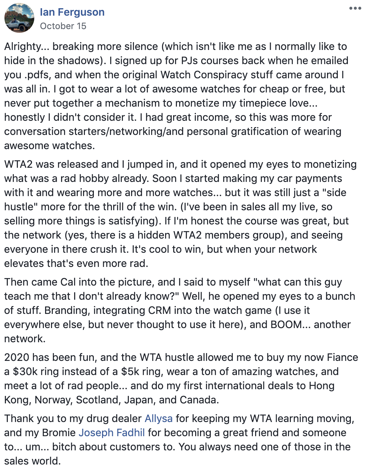Open the tagged Joseph Fadhil profile

coord(112,432)
